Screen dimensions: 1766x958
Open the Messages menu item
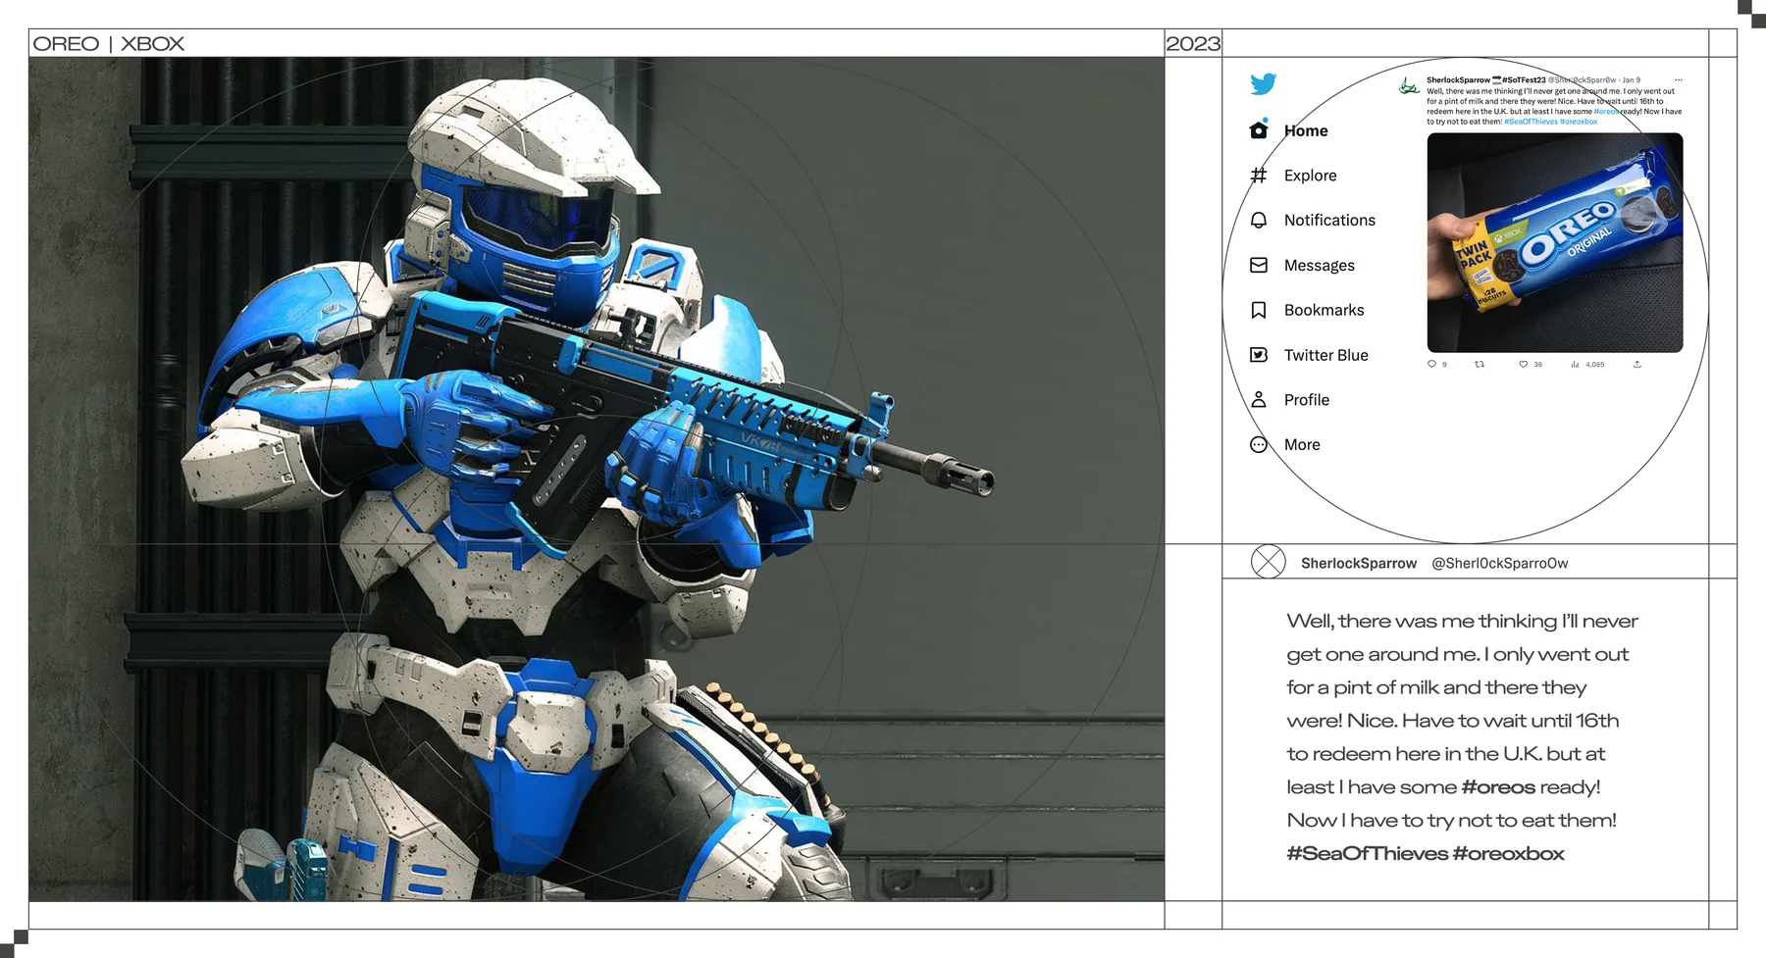[x=1319, y=265]
